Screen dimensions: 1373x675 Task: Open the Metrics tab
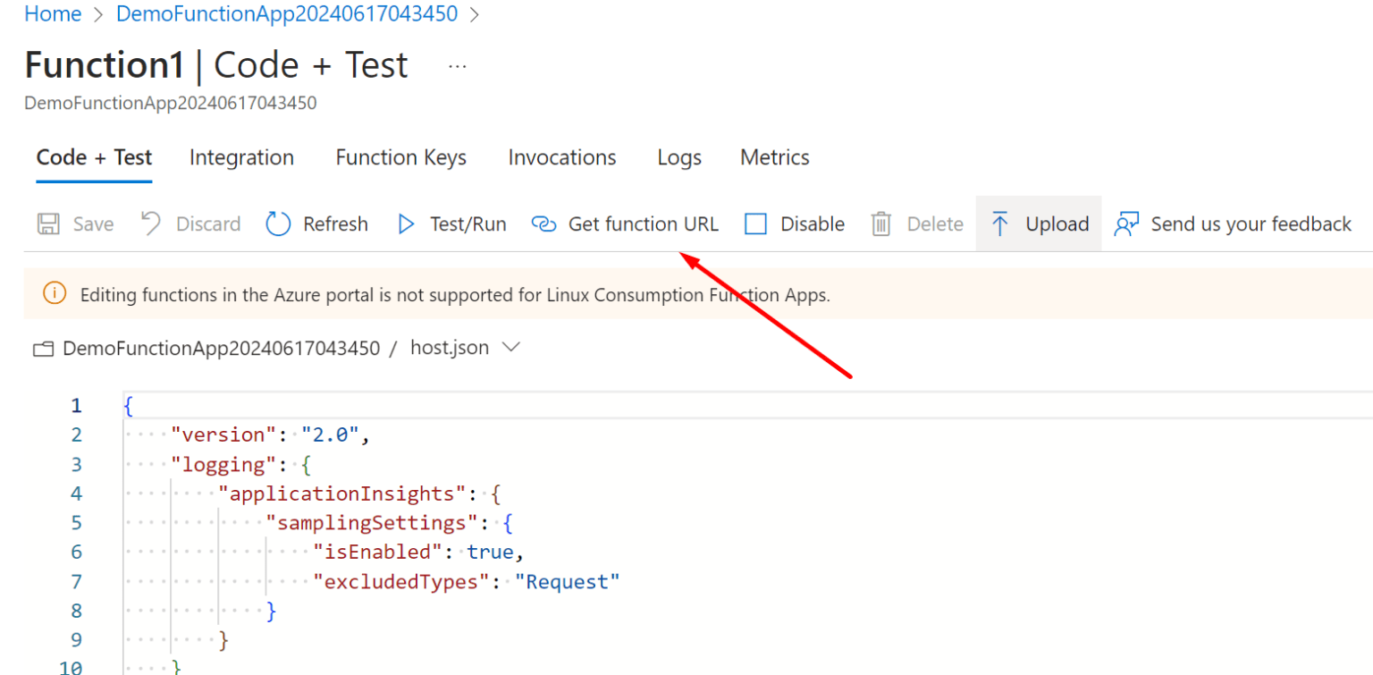[x=774, y=157]
